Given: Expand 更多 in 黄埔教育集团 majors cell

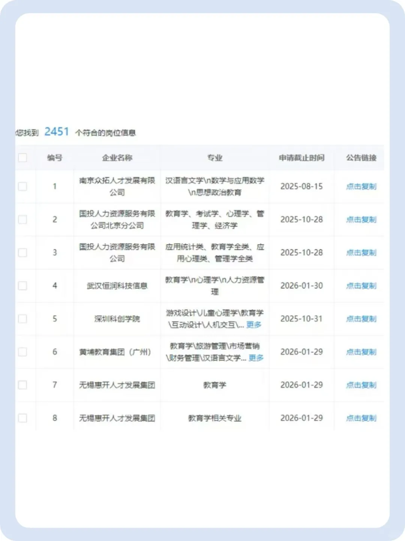Looking at the screenshot, I should (256, 358).
